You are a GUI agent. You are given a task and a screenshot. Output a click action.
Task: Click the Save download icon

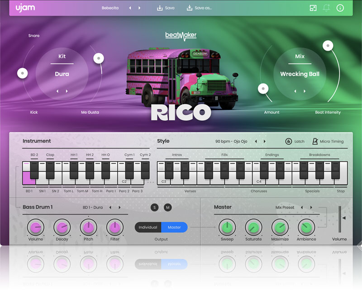(160, 8)
